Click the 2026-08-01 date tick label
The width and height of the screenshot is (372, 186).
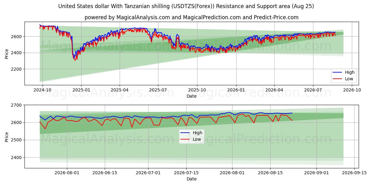click(232, 173)
